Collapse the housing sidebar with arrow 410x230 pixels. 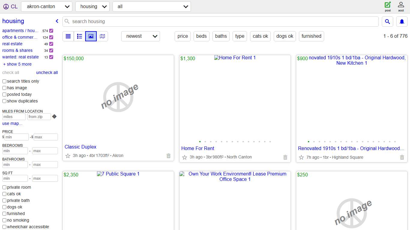(57, 21)
